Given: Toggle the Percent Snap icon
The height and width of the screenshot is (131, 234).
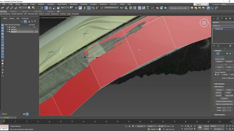Looking at the screenshot, I should (93, 8).
